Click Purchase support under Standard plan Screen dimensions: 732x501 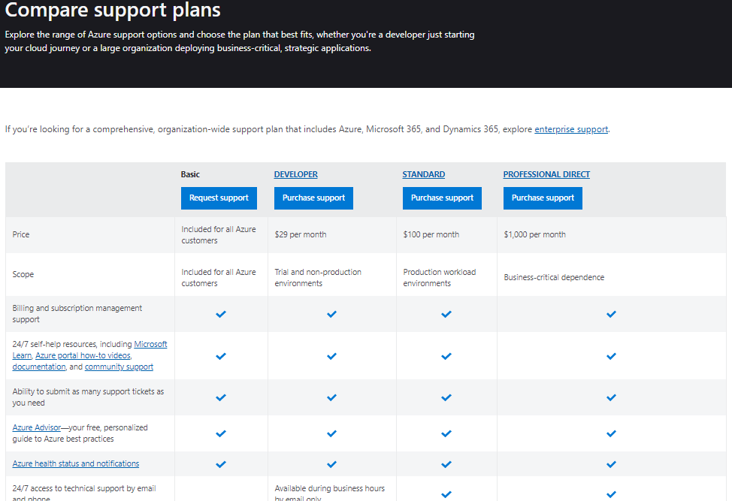click(442, 198)
